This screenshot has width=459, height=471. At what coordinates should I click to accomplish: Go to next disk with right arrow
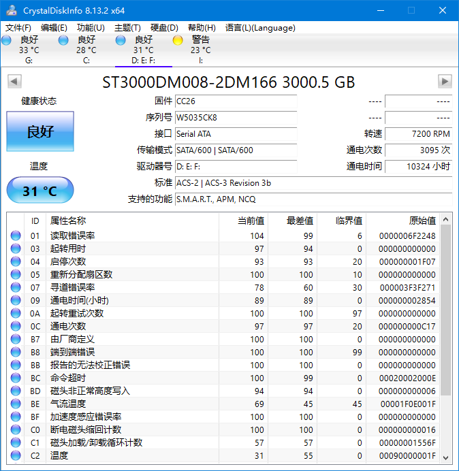pyautogui.click(x=445, y=82)
